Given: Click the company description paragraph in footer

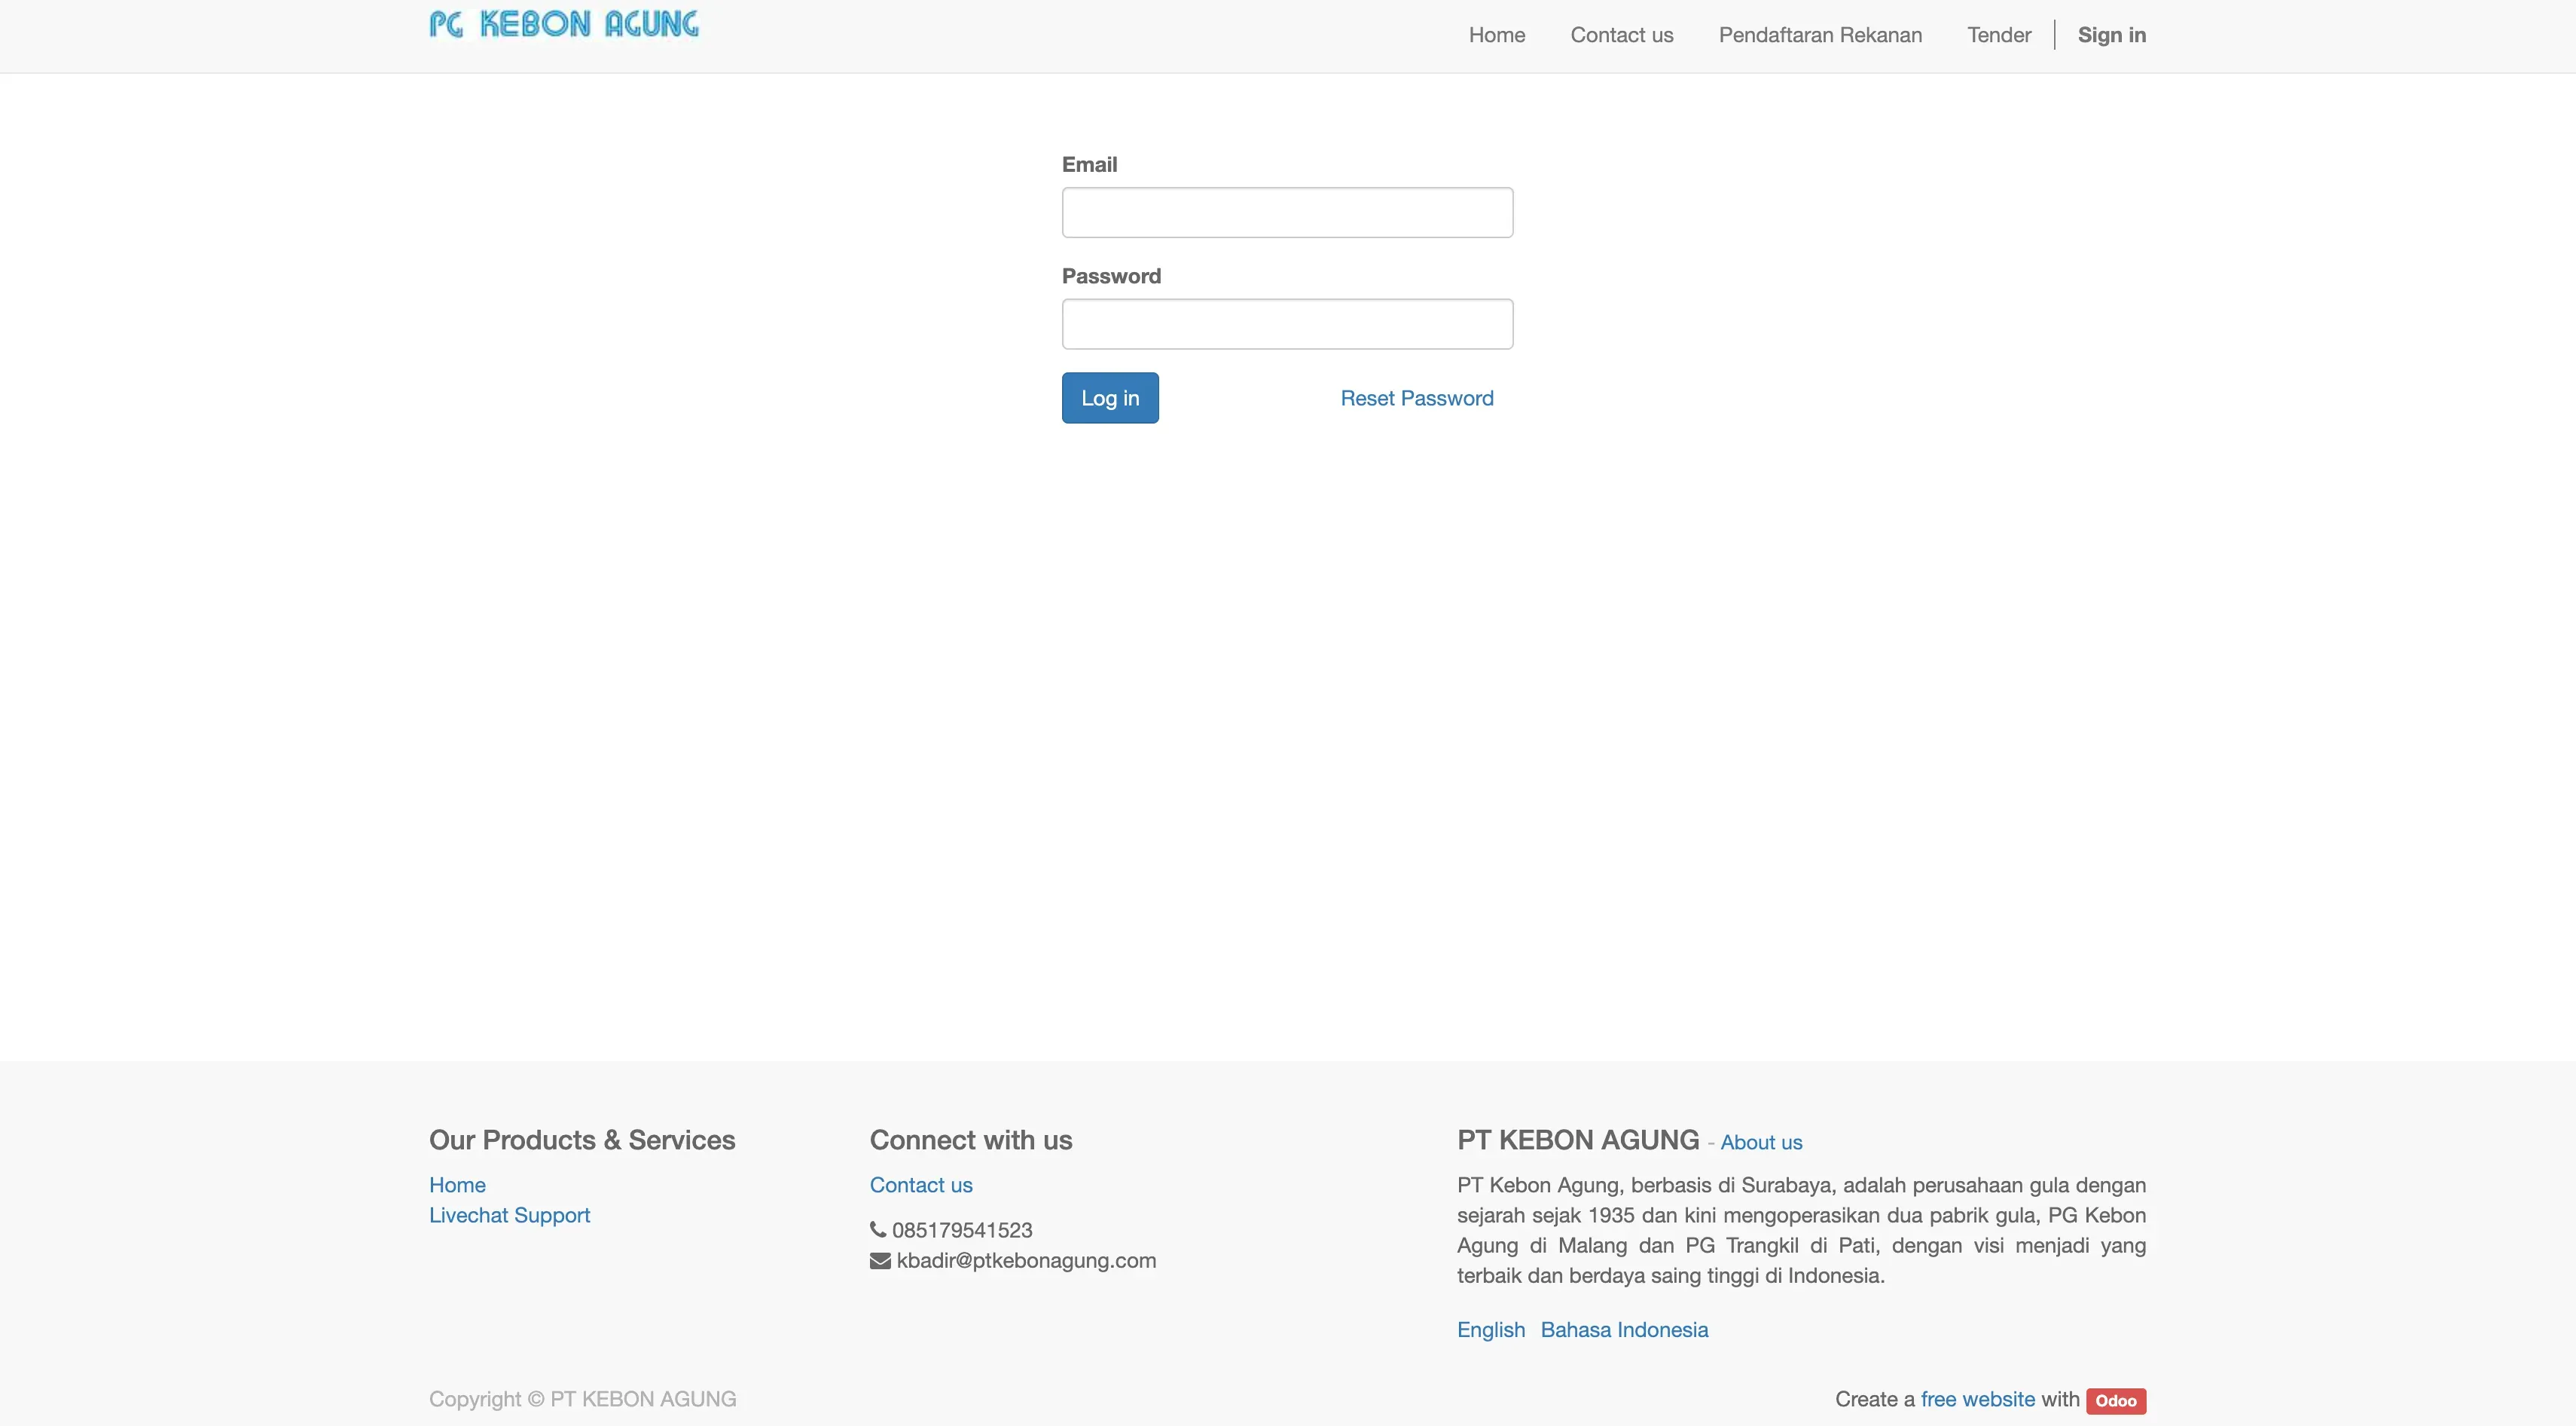Looking at the screenshot, I should point(1801,1230).
